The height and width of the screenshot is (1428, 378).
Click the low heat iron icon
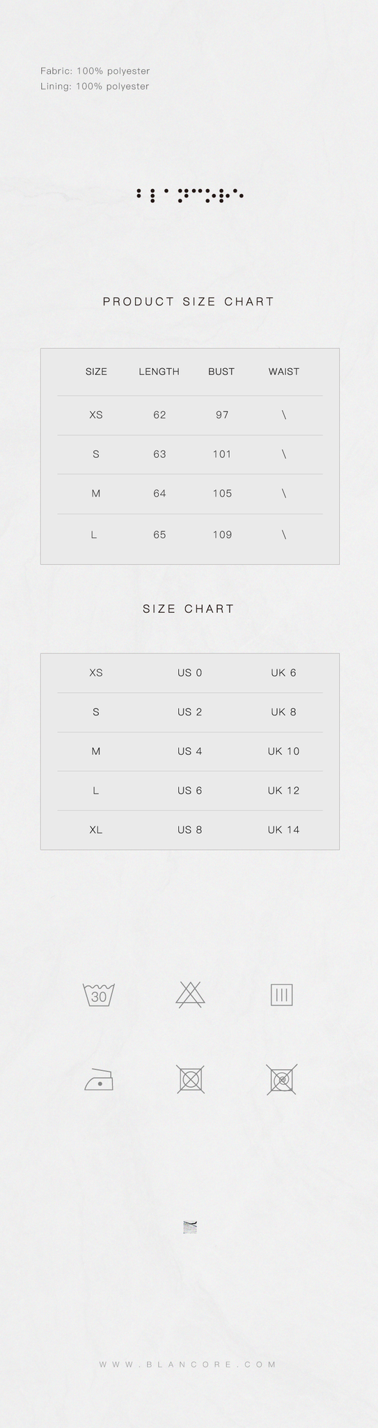(99, 1079)
